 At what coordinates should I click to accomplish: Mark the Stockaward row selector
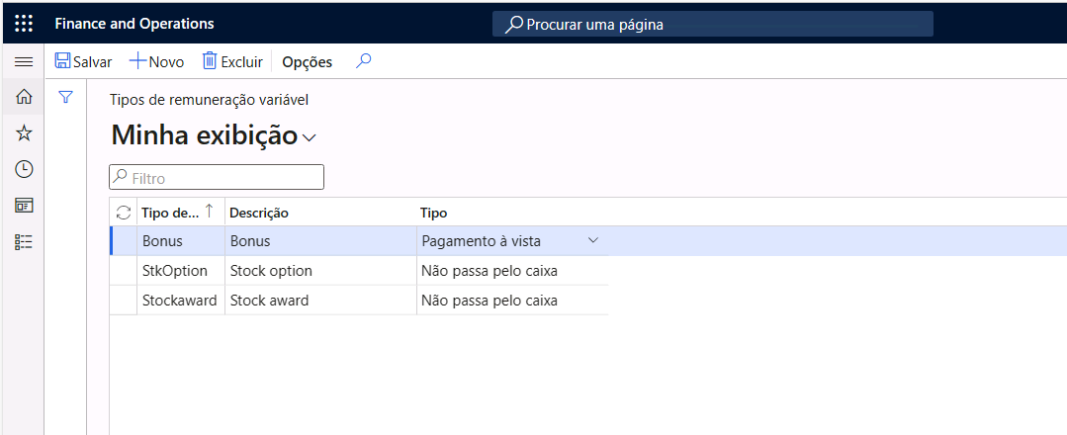coord(124,301)
